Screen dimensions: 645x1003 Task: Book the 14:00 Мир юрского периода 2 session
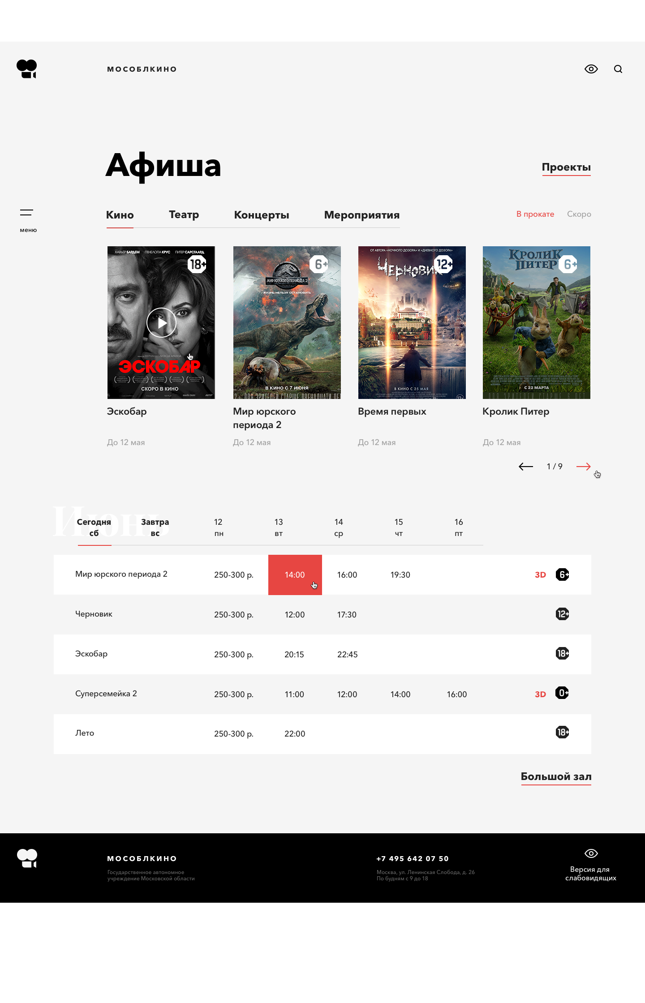[295, 575]
